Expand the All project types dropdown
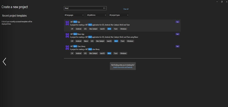This screenshot has width=228, height=107. point(119,15)
